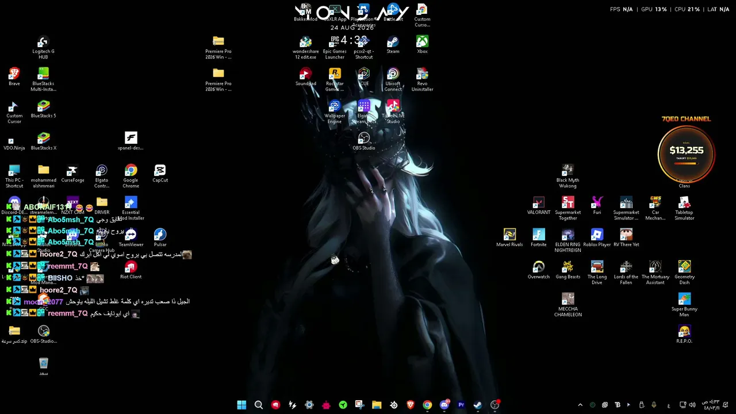Viewport: 736px width, 414px height.
Task: Launch Geometry Dash desktop icon
Action: 684,273
